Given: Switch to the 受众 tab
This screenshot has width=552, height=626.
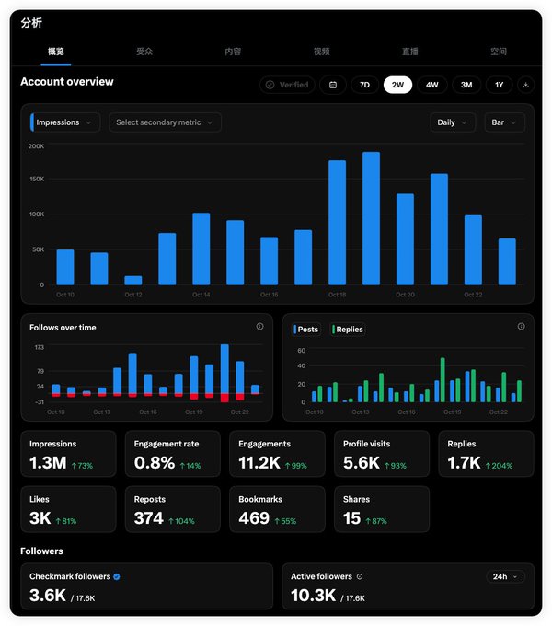Looking at the screenshot, I should tap(144, 52).
